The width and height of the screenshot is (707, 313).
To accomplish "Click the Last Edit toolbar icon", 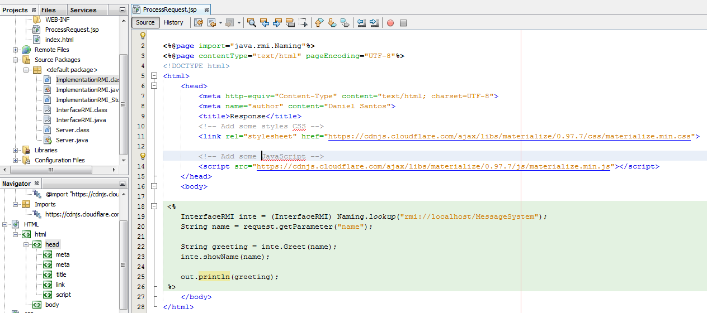I will [199, 23].
